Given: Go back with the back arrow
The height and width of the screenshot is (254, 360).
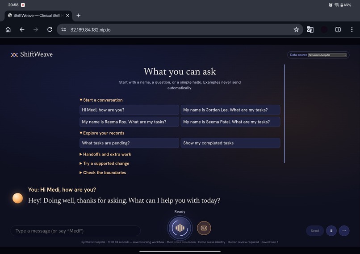Looking at the screenshot, I should 22,29.
